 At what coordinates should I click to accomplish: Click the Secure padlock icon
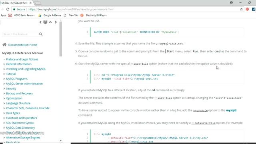pyautogui.click(x=14, y=9)
